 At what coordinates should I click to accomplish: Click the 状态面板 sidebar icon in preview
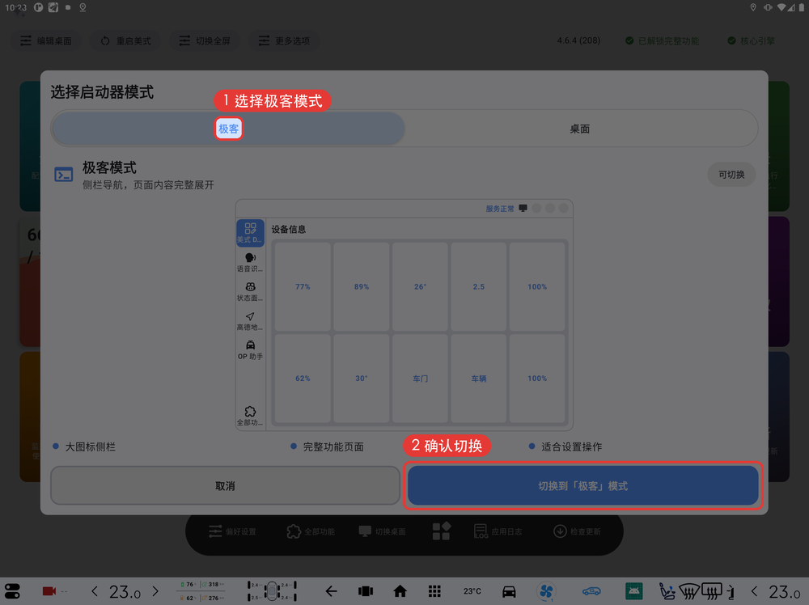click(x=250, y=291)
